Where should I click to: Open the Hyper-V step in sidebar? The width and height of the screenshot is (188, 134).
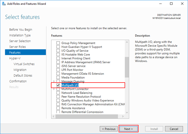[x=15, y=58]
